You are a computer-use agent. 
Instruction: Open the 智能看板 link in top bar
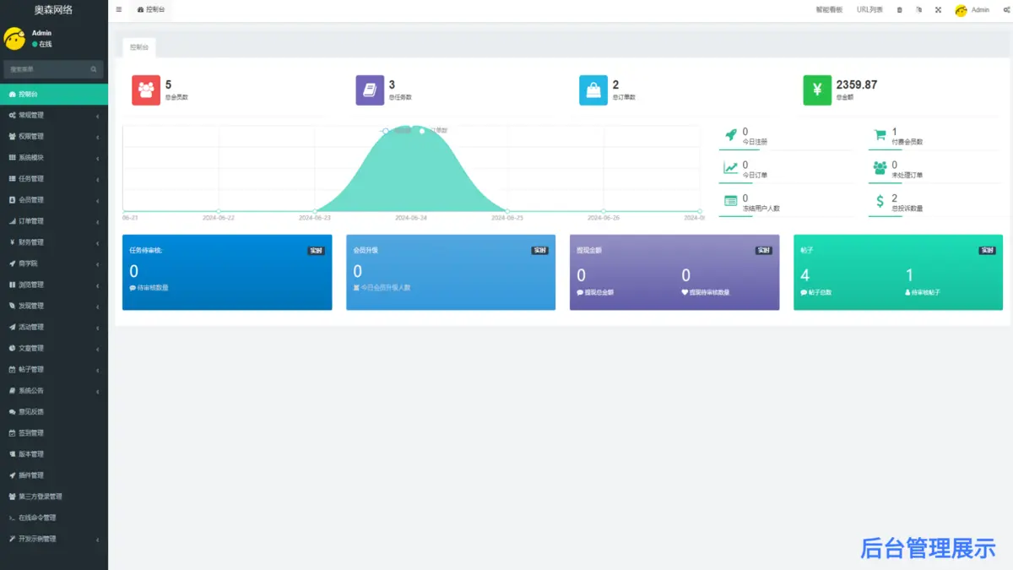point(828,10)
